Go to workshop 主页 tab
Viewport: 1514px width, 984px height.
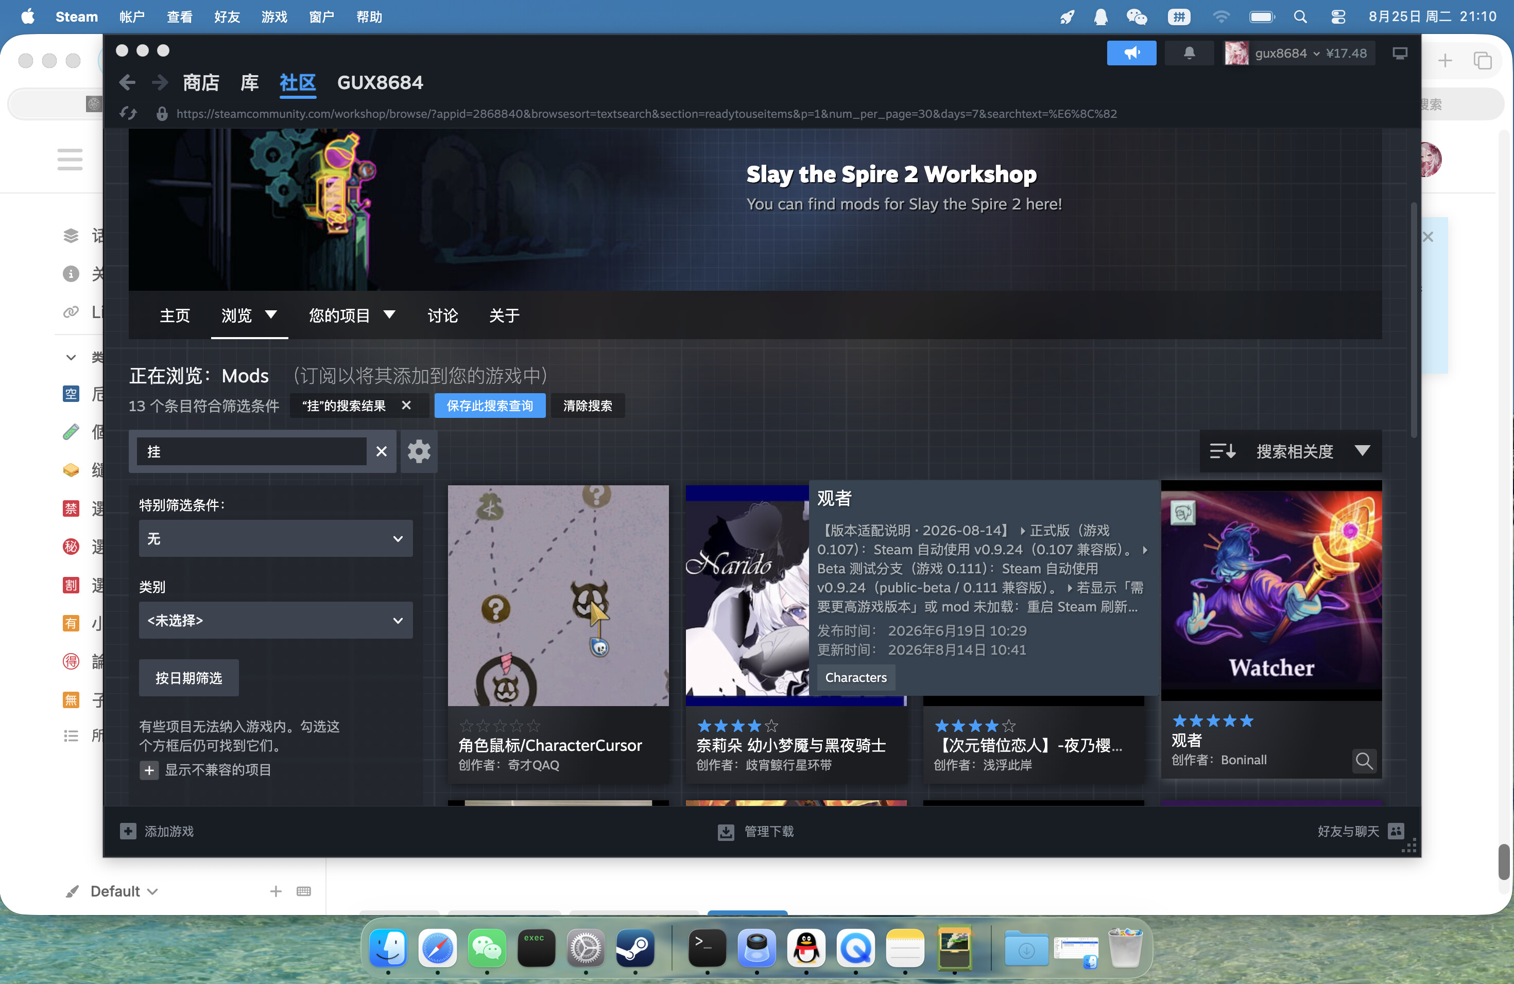coord(174,315)
